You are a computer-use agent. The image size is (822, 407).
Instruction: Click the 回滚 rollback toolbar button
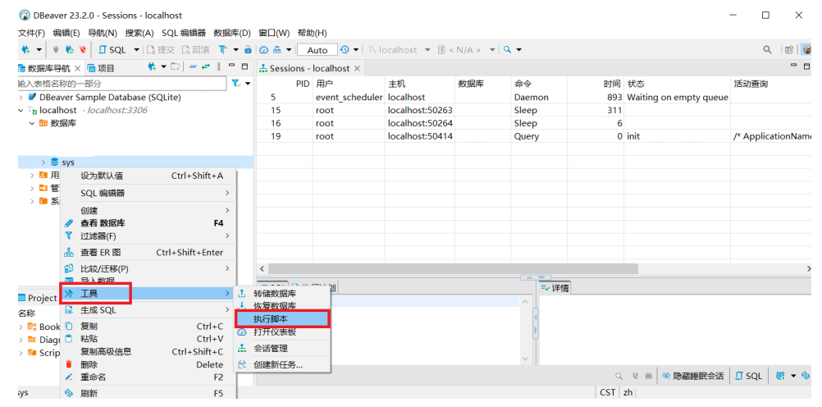tap(195, 50)
